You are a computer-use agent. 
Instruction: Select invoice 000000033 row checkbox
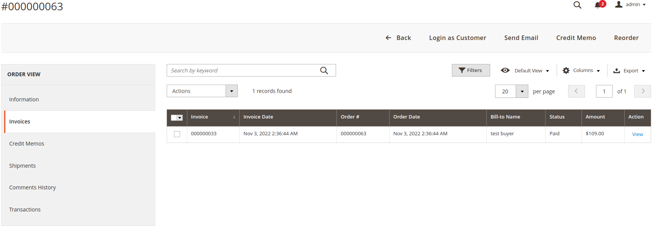[x=177, y=134]
